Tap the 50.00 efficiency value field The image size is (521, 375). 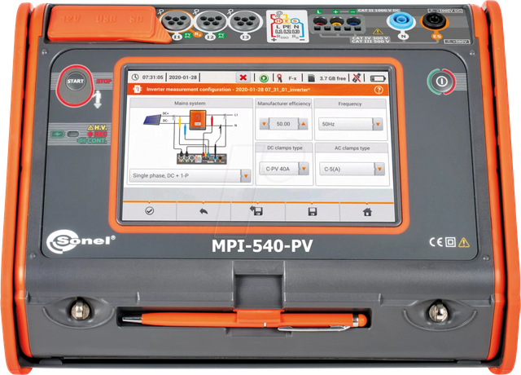coord(283,124)
